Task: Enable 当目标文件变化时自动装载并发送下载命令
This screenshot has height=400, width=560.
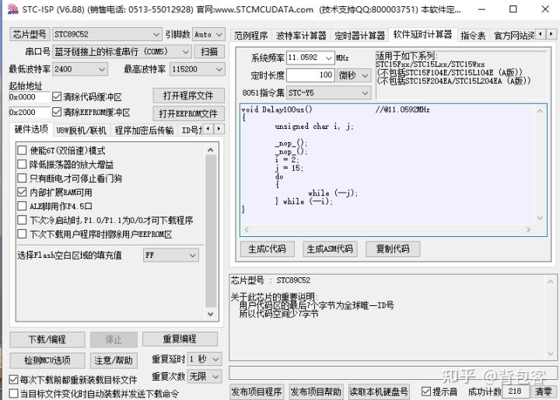Action: click(x=13, y=394)
